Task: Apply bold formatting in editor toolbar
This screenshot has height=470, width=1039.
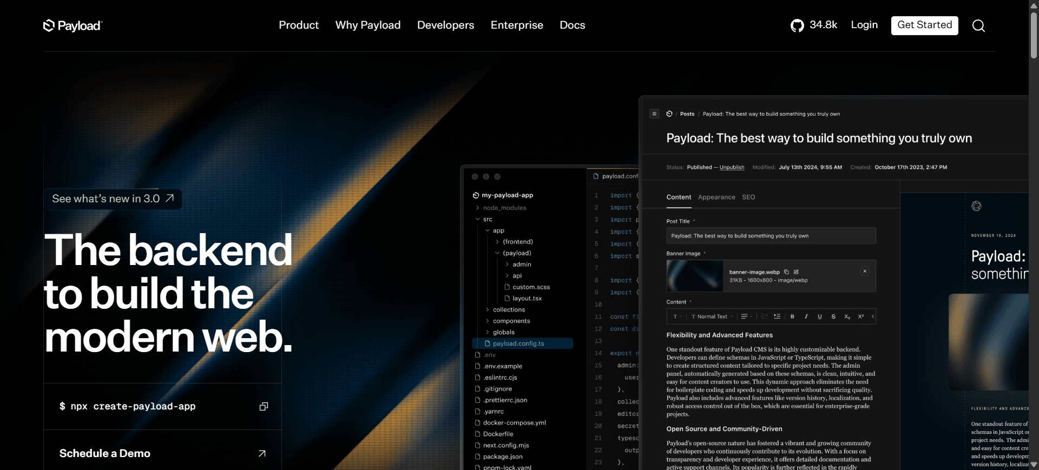Action: point(792,316)
